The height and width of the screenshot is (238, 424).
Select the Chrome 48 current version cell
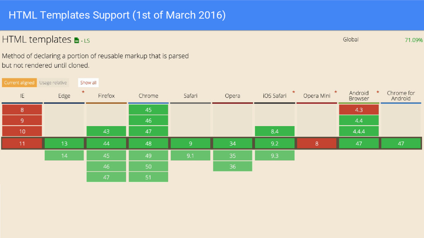pos(149,143)
